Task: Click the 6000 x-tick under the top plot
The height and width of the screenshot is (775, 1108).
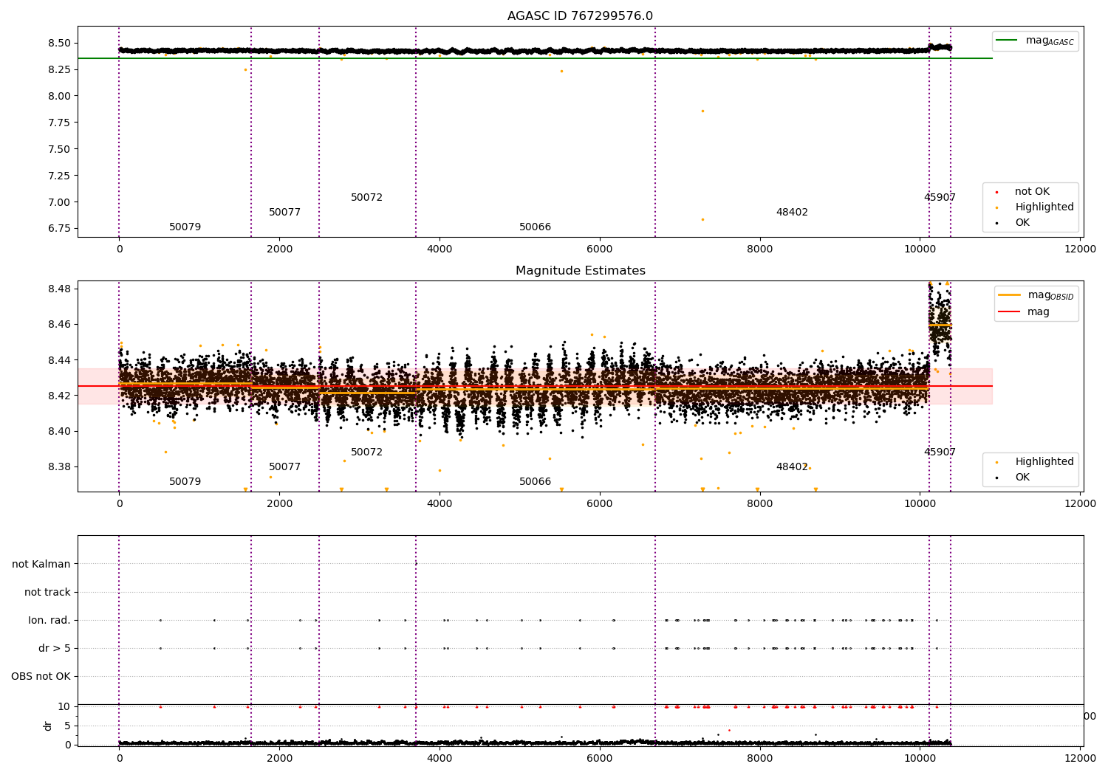Action: (x=600, y=249)
